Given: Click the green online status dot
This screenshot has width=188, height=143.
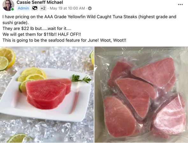Looking at the screenshot, I should [x=12, y=9].
